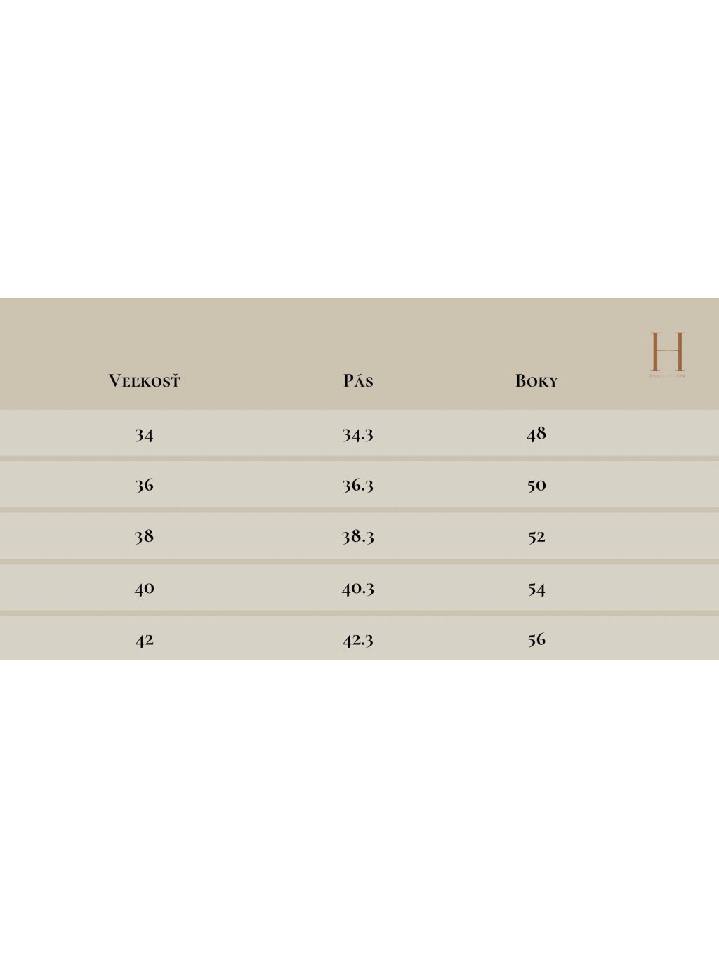Click the 54 hips value
Screen dimensions: 719x958
coord(536,588)
